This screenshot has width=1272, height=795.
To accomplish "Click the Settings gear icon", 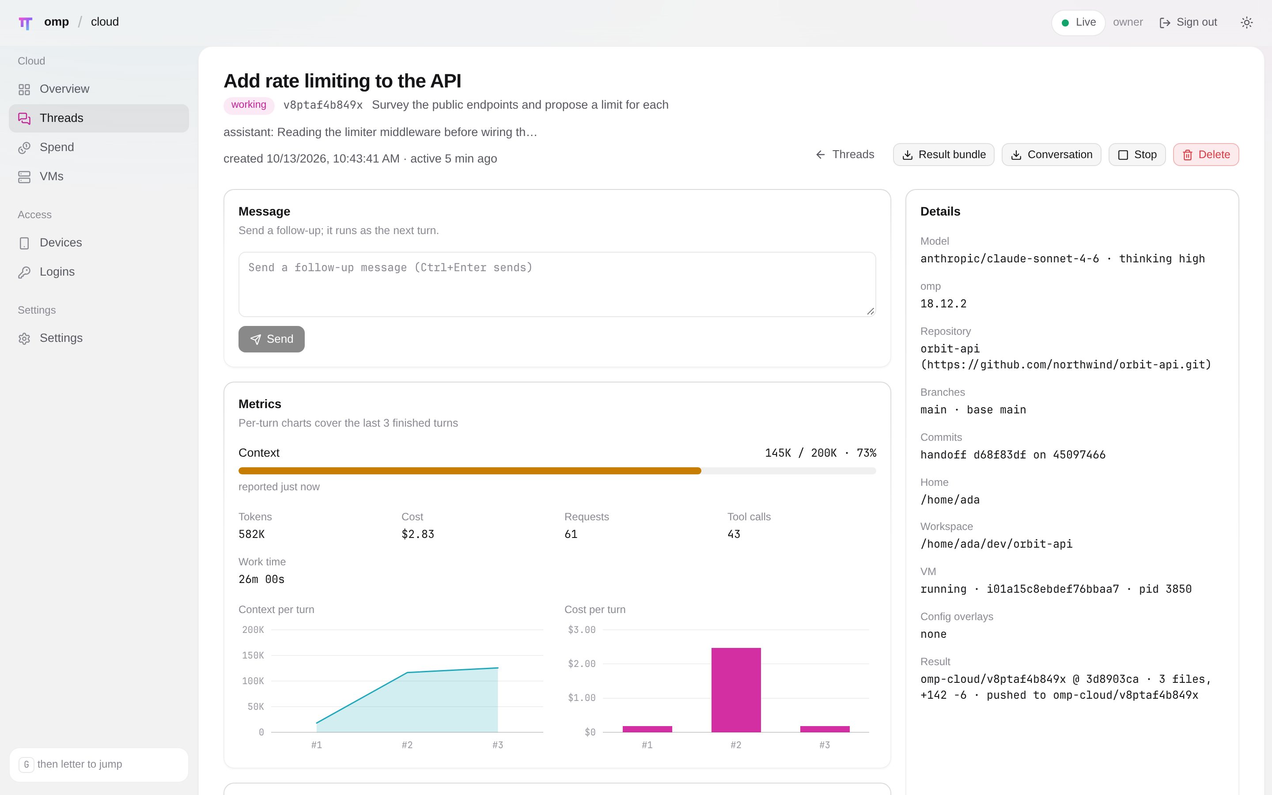I will pos(24,339).
